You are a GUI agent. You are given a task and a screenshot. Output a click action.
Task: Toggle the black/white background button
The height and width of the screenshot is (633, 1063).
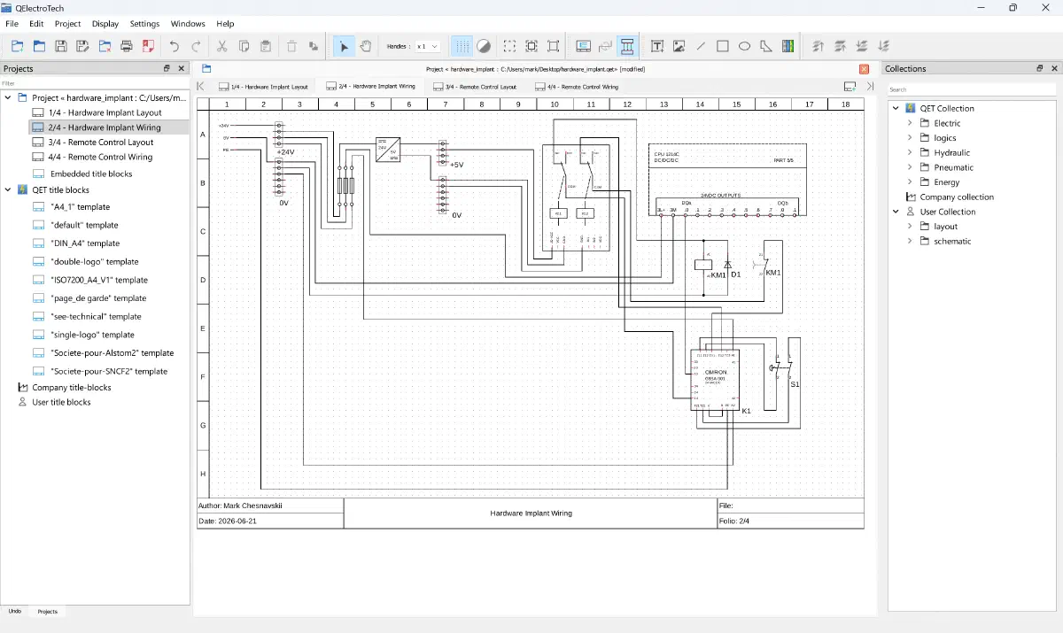pos(484,46)
